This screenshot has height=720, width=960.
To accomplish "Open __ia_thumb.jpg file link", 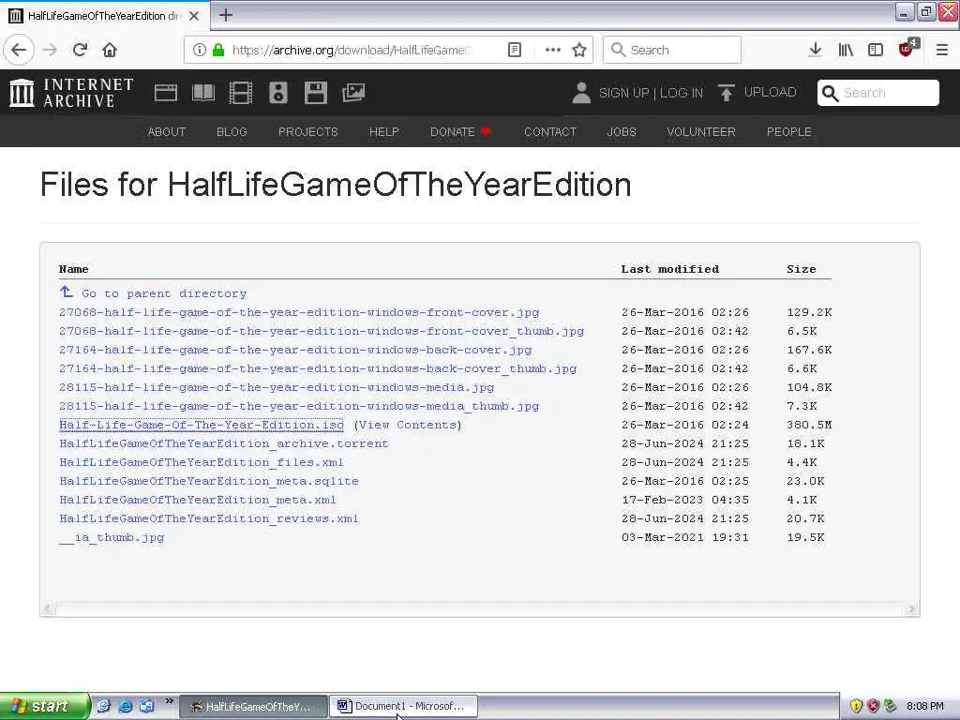I will pos(112,537).
